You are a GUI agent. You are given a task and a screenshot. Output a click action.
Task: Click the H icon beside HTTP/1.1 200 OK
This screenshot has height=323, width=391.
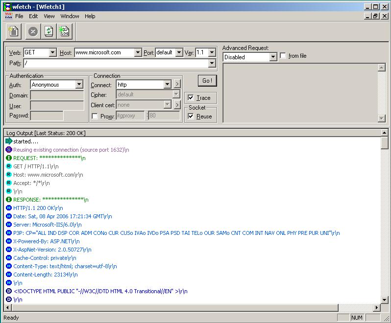(9, 208)
